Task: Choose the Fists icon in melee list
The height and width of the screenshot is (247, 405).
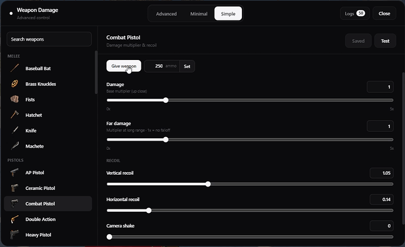Action: point(15,99)
